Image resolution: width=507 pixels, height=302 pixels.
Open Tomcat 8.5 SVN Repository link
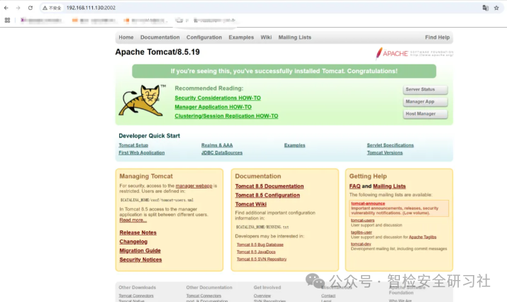(262, 259)
